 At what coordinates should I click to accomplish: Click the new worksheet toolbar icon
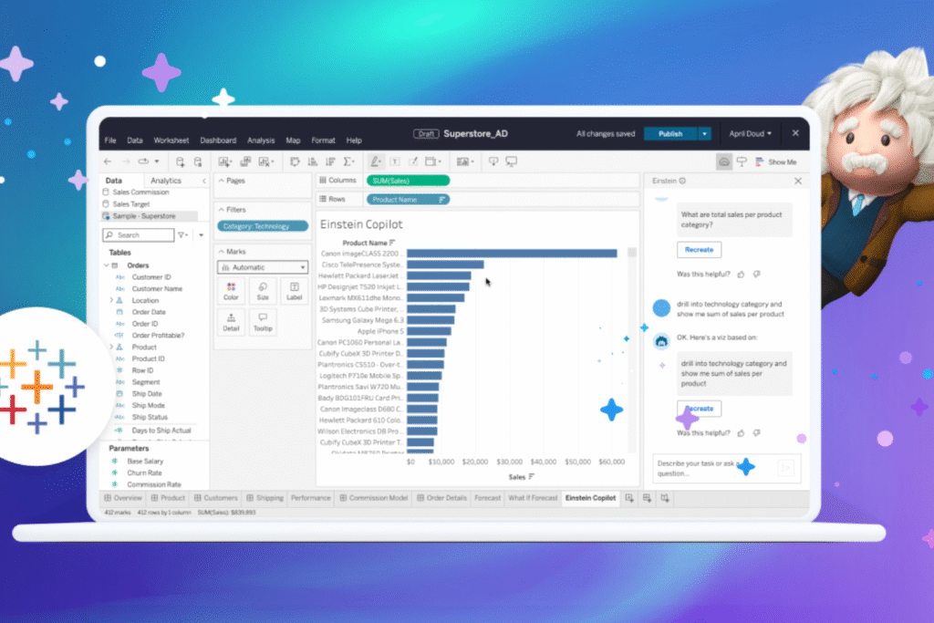click(x=224, y=161)
